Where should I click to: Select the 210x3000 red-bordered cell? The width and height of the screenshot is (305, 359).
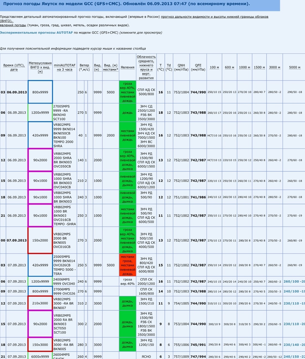pos(40,303)
